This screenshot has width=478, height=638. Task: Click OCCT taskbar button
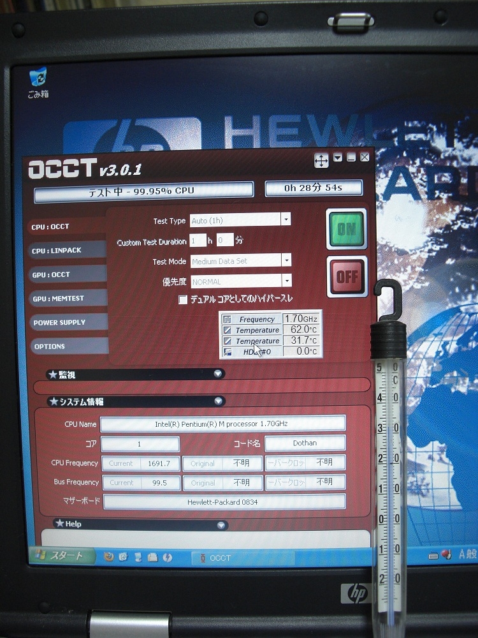coord(243,558)
